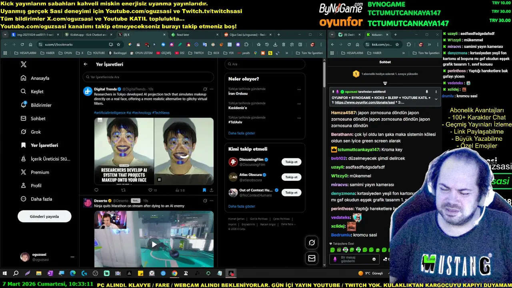Open Chrome from the taskbar

(x=174, y=274)
